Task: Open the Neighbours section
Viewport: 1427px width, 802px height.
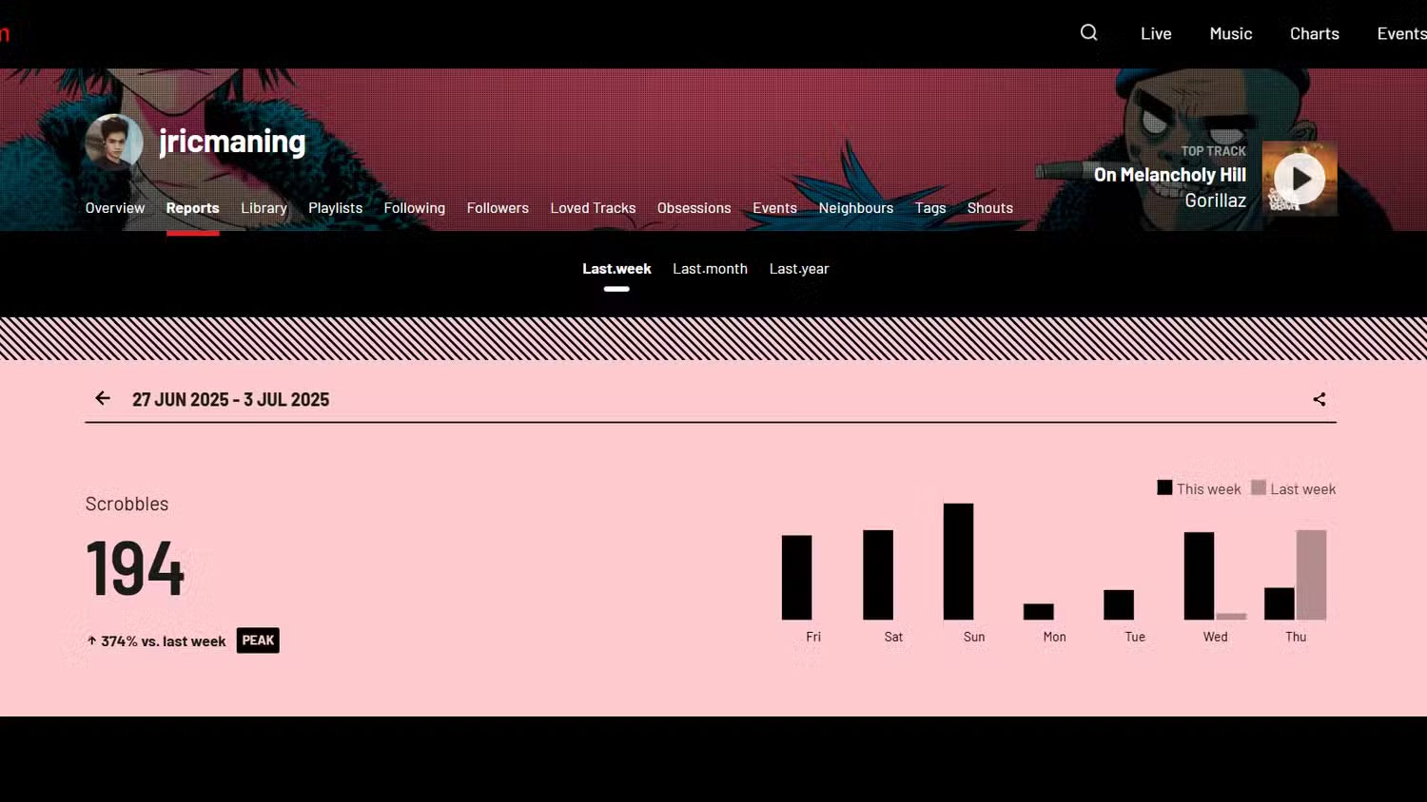Action: coord(855,207)
